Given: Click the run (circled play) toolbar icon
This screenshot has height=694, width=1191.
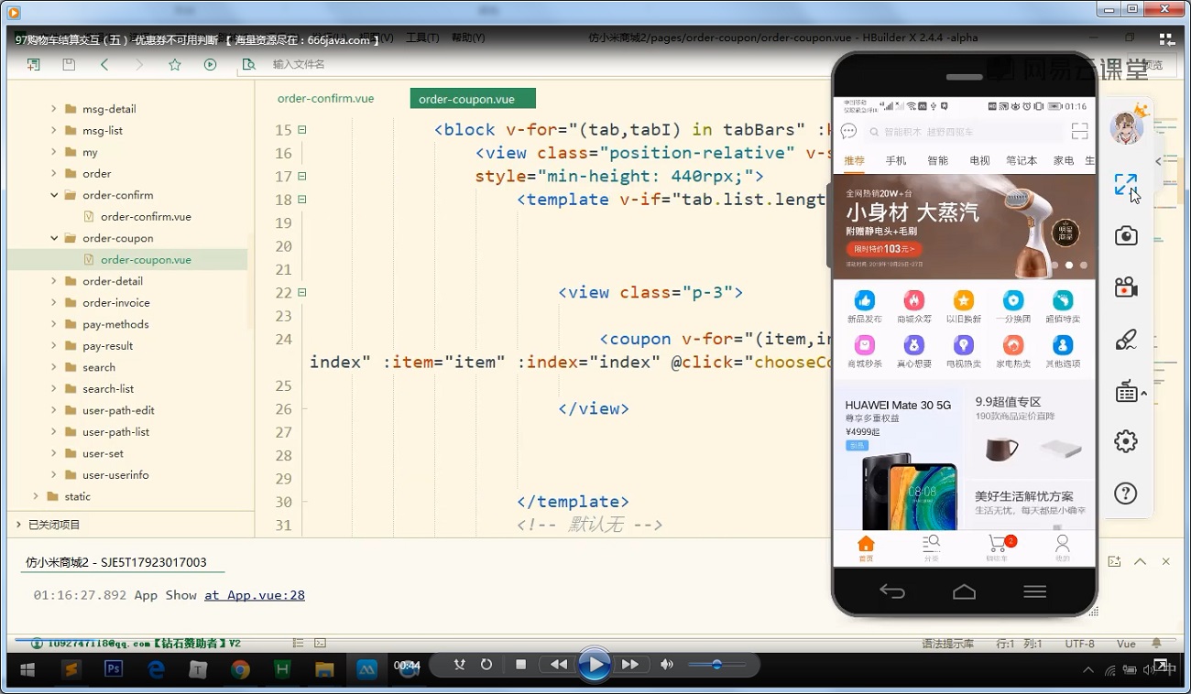Looking at the screenshot, I should click(x=211, y=65).
